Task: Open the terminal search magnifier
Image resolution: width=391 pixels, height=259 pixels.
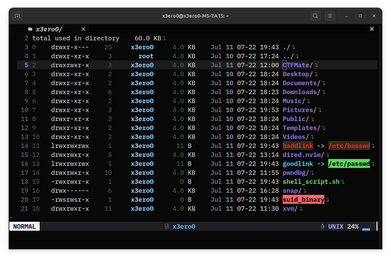Action: pos(315,16)
